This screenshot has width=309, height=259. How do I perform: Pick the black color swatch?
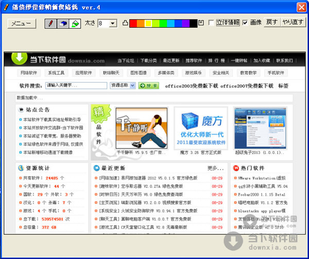[x=193, y=24]
